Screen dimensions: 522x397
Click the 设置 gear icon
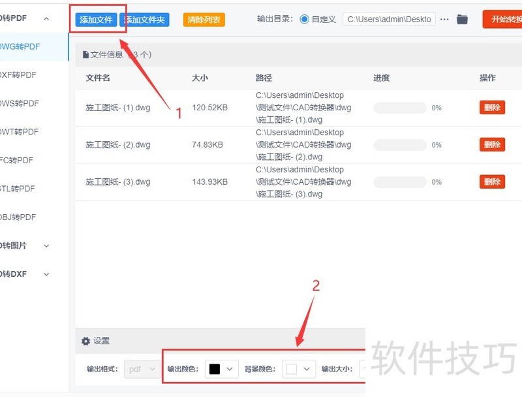(86, 341)
